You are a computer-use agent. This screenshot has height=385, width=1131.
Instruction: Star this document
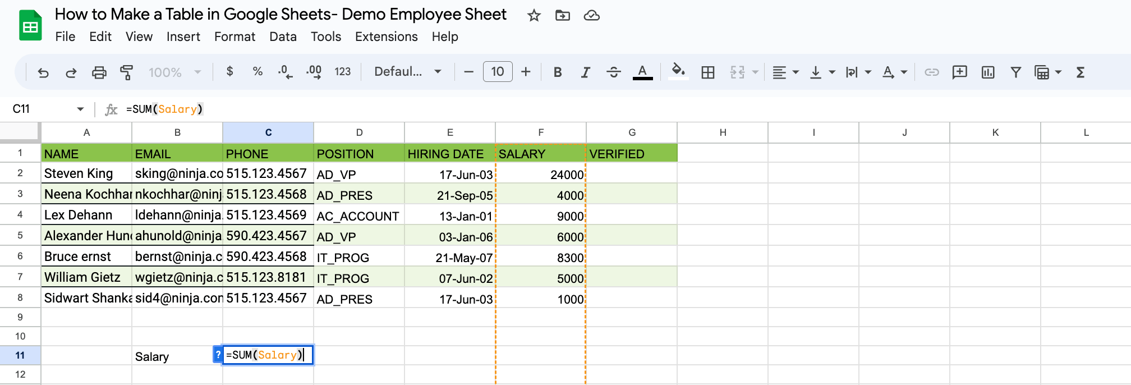pos(534,16)
